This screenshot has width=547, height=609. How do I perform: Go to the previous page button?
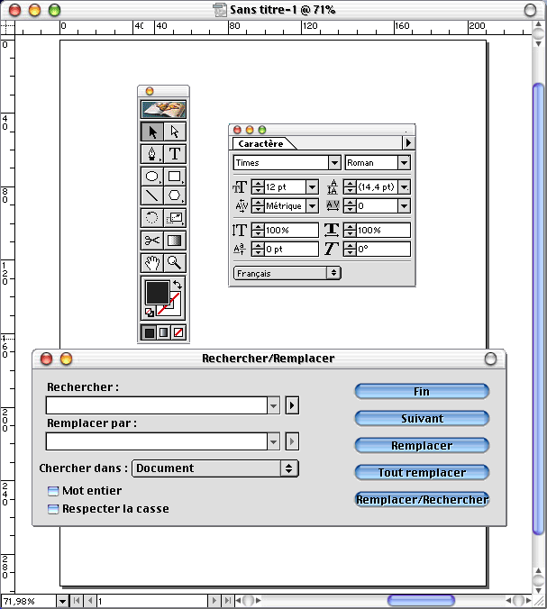tap(90, 601)
